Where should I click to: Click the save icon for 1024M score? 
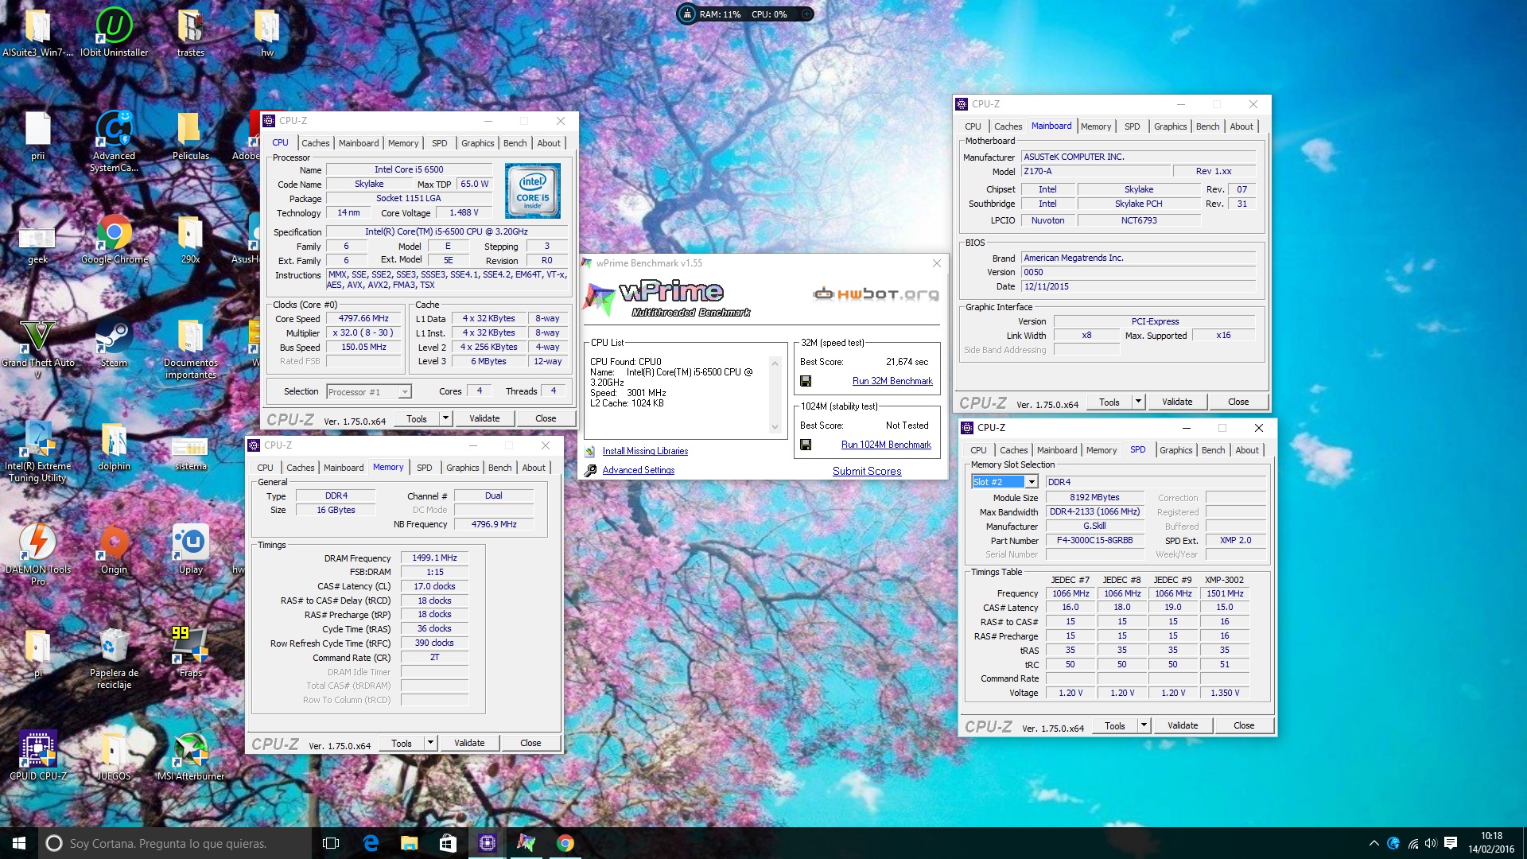point(806,445)
